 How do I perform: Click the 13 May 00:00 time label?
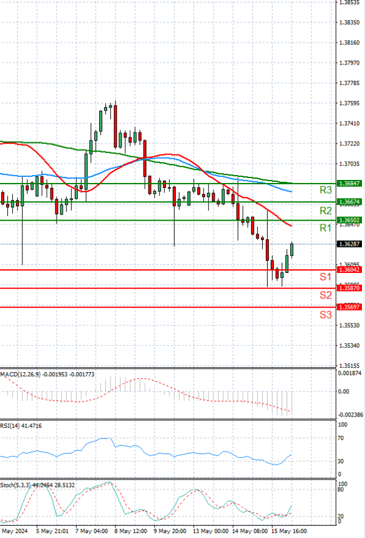210,531
